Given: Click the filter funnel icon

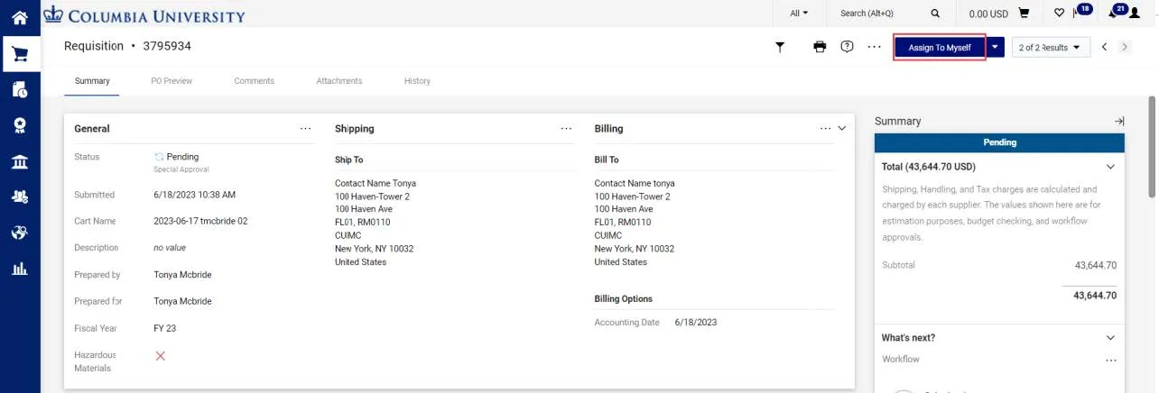Looking at the screenshot, I should (x=780, y=47).
